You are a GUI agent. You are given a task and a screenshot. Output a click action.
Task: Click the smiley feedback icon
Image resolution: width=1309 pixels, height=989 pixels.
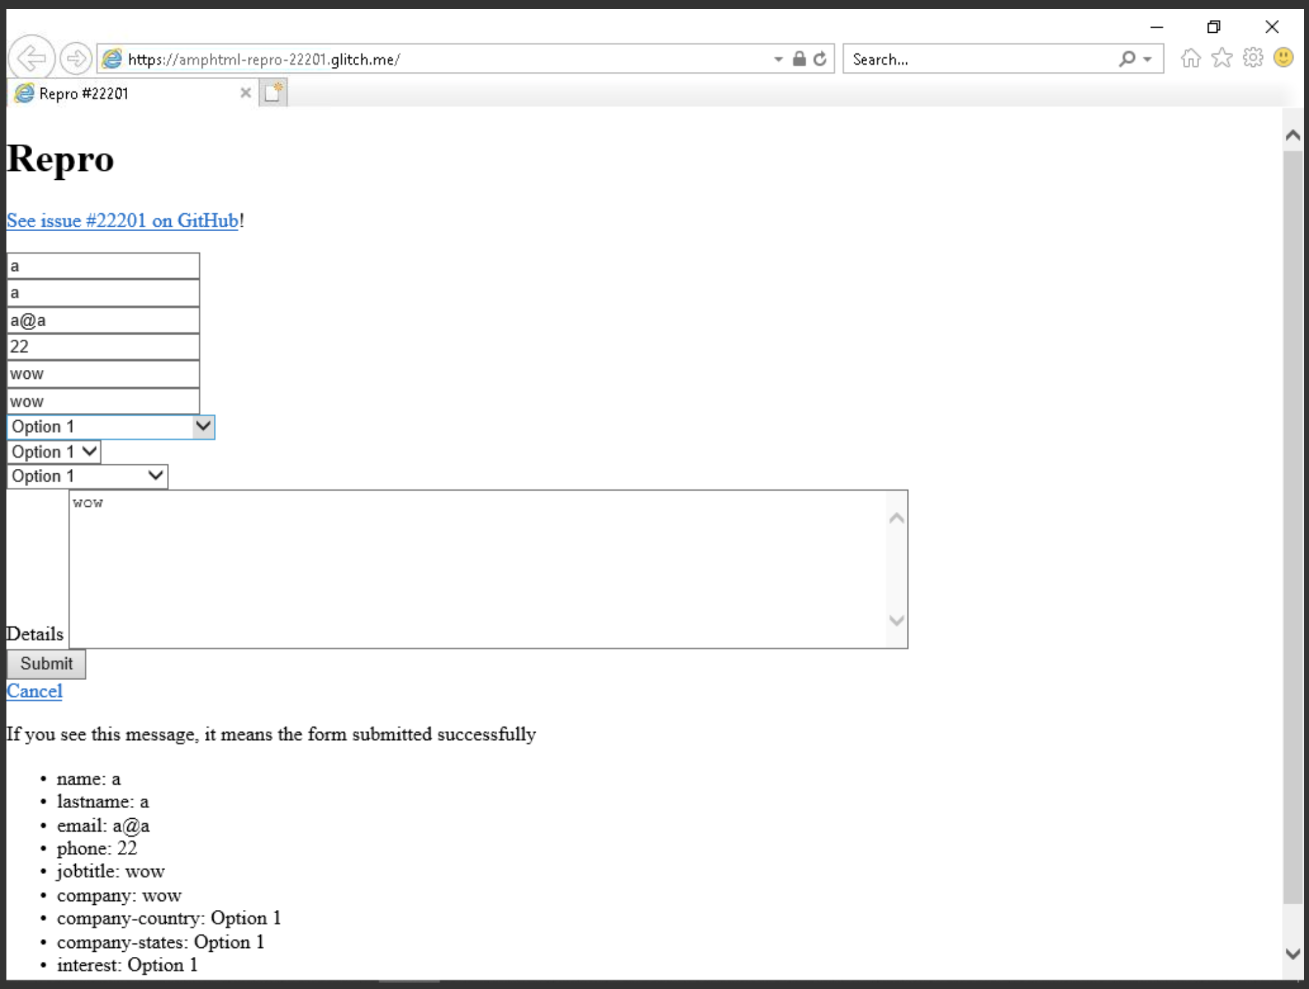pos(1282,58)
